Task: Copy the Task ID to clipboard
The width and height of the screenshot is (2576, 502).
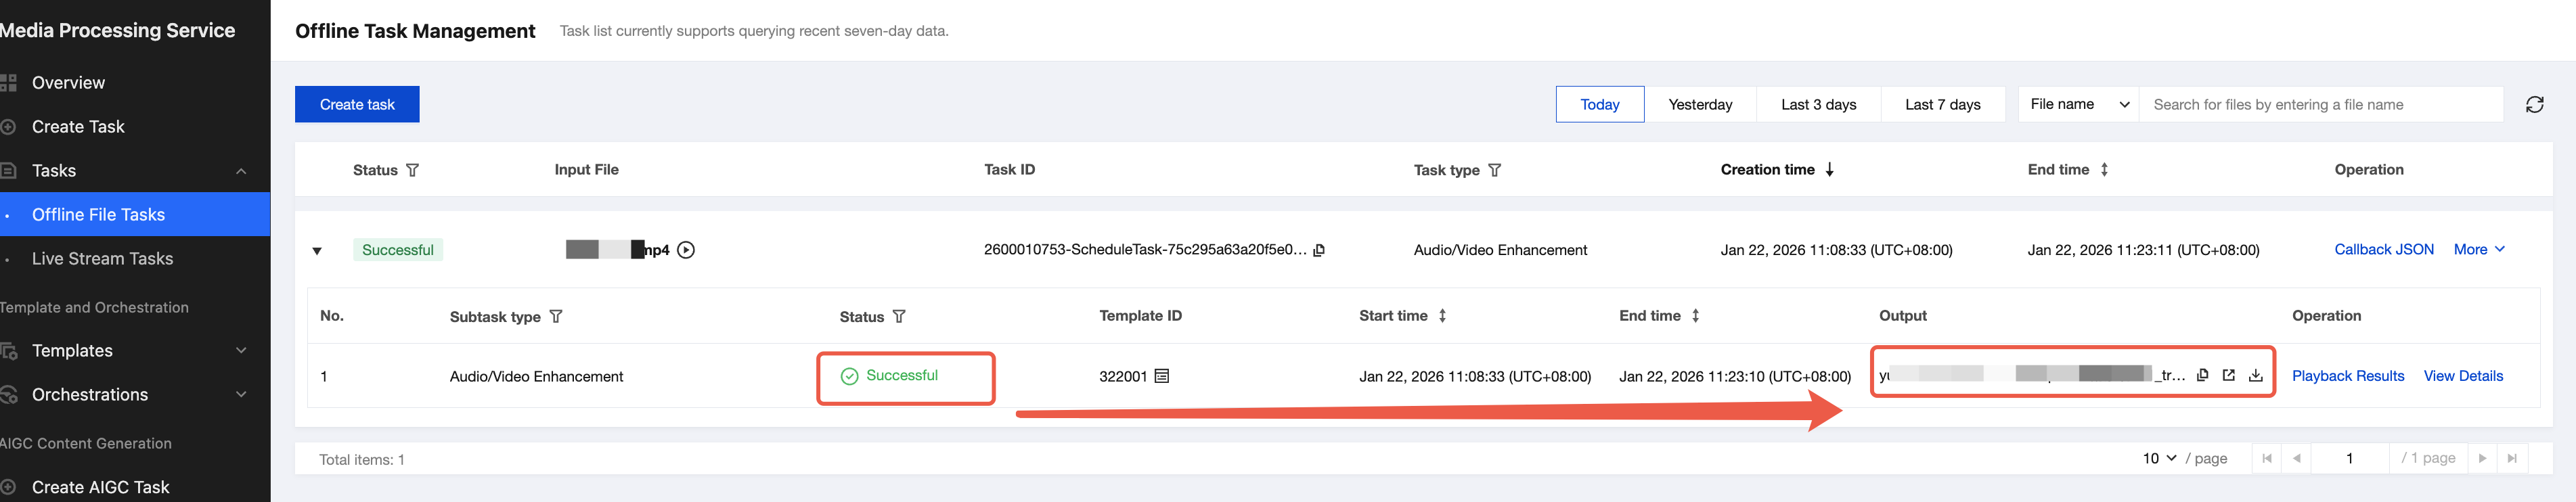Action: [1319, 250]
